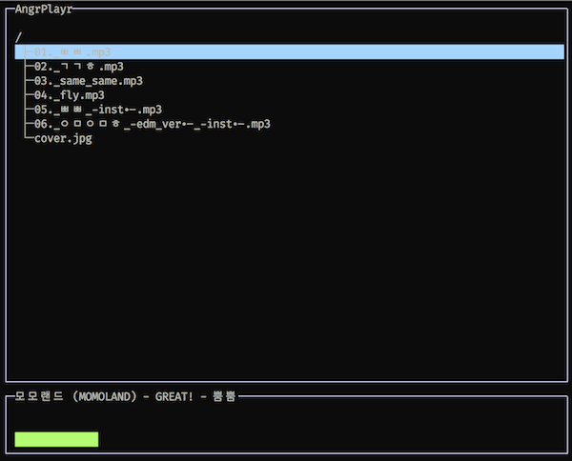Select cover.jpg file
This screenshot has width=572, height=461.
[x=63, y=139]
